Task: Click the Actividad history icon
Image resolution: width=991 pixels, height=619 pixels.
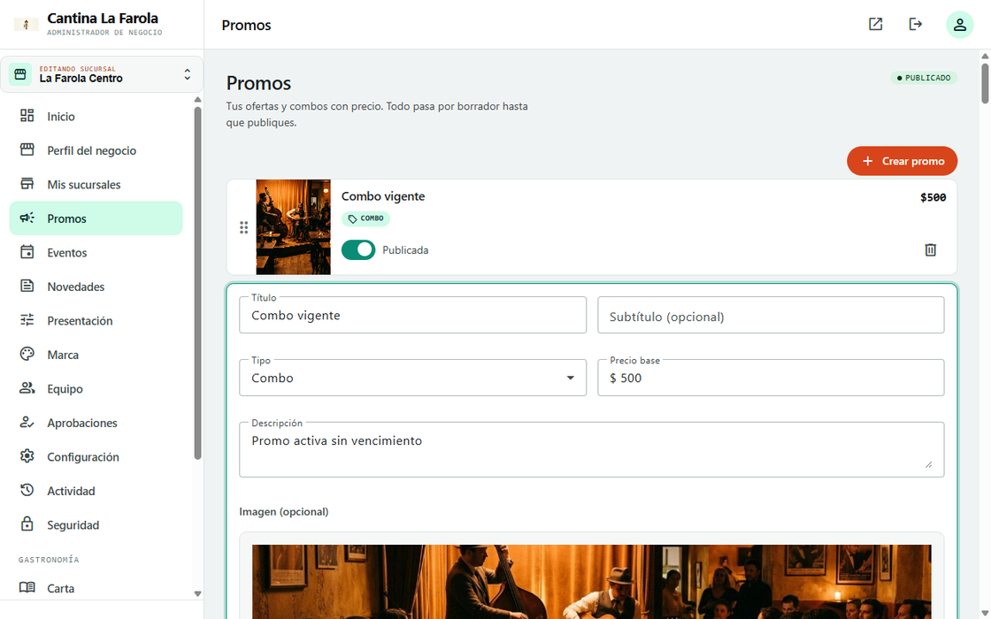Action: [27, 490]
